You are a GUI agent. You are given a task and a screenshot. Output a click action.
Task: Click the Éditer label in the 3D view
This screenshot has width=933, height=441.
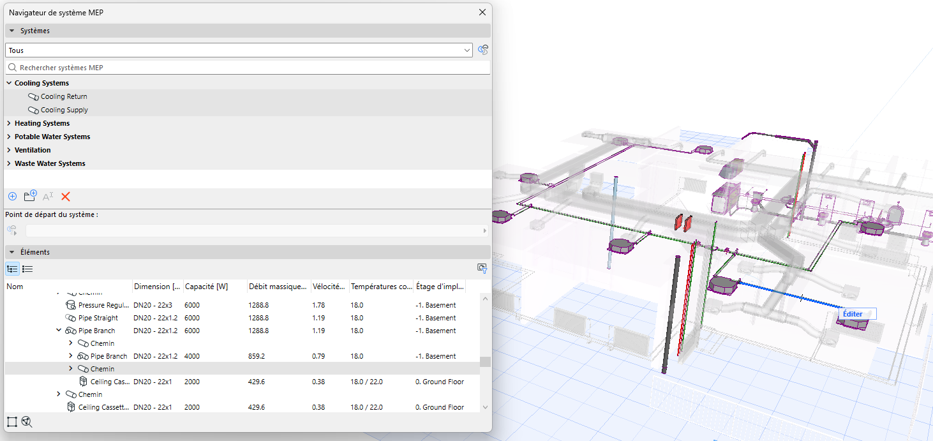(853, 314)
